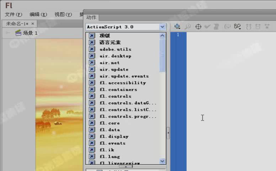Click the Auto format icon
The height and width of the screenshot is (171, 276).
216,27
